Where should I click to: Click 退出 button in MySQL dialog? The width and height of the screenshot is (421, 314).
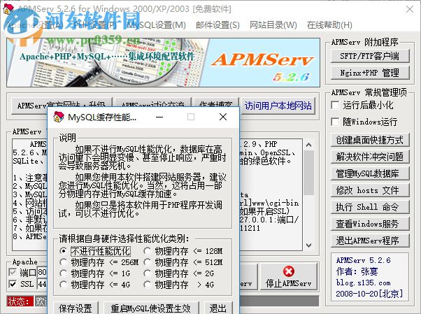(217, 308)
